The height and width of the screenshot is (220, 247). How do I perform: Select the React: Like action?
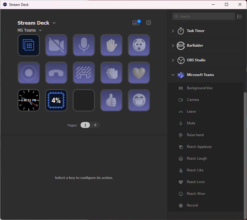(x=206, y=170)
